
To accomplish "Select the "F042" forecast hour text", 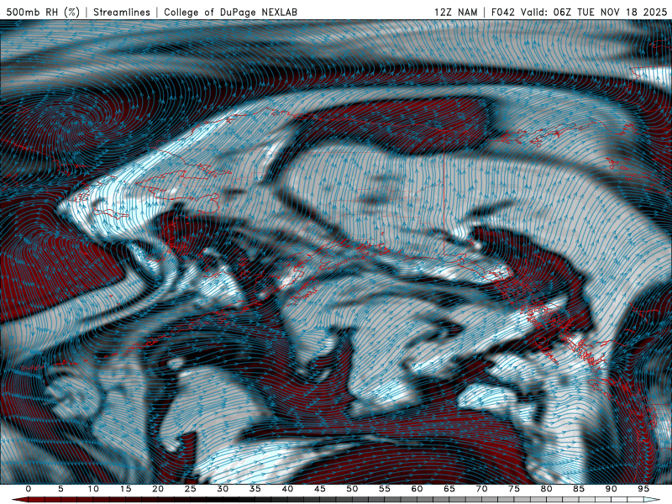I will tap(504, 12).
